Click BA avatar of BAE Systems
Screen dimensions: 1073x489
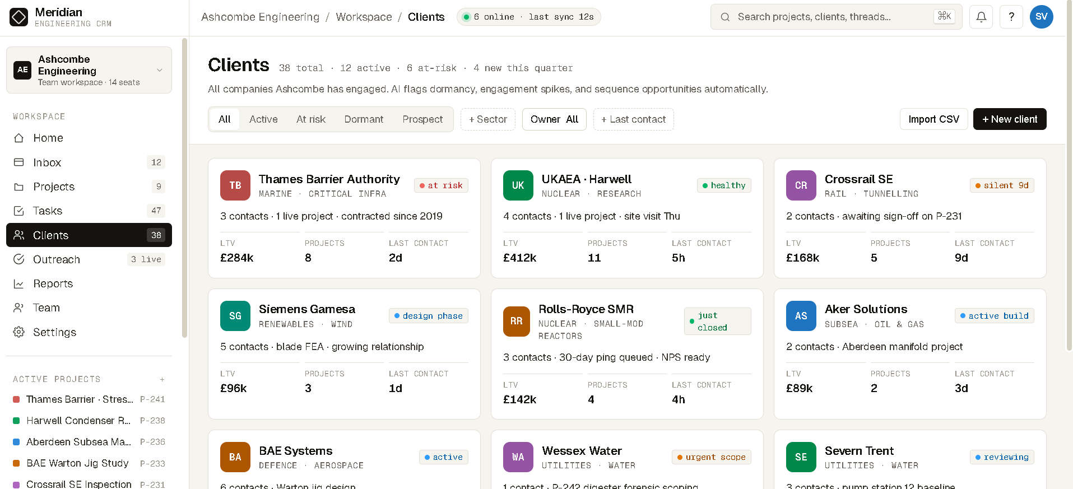click(x=235, y=457)
